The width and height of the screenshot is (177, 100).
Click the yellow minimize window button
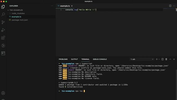(4, 1)
